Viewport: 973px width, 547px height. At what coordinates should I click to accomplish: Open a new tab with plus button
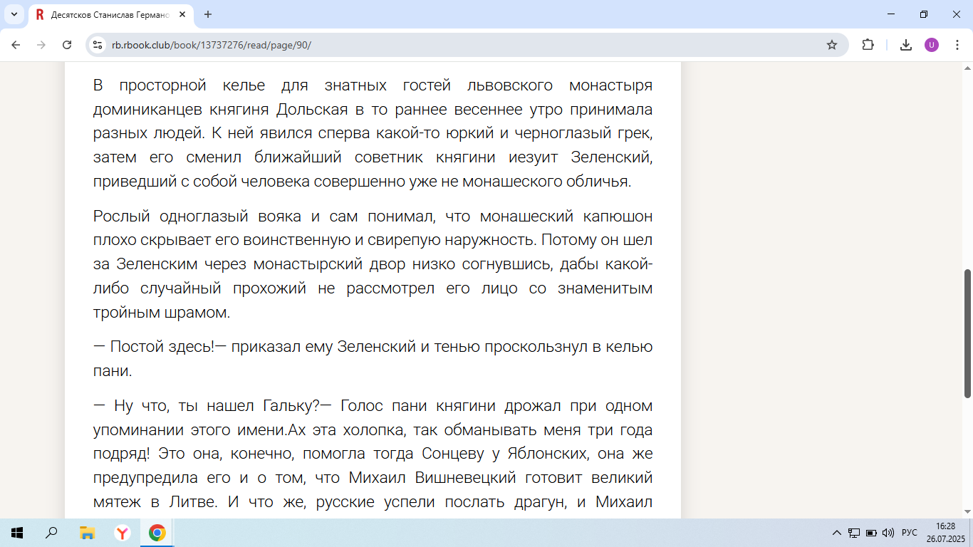(208, 14)
